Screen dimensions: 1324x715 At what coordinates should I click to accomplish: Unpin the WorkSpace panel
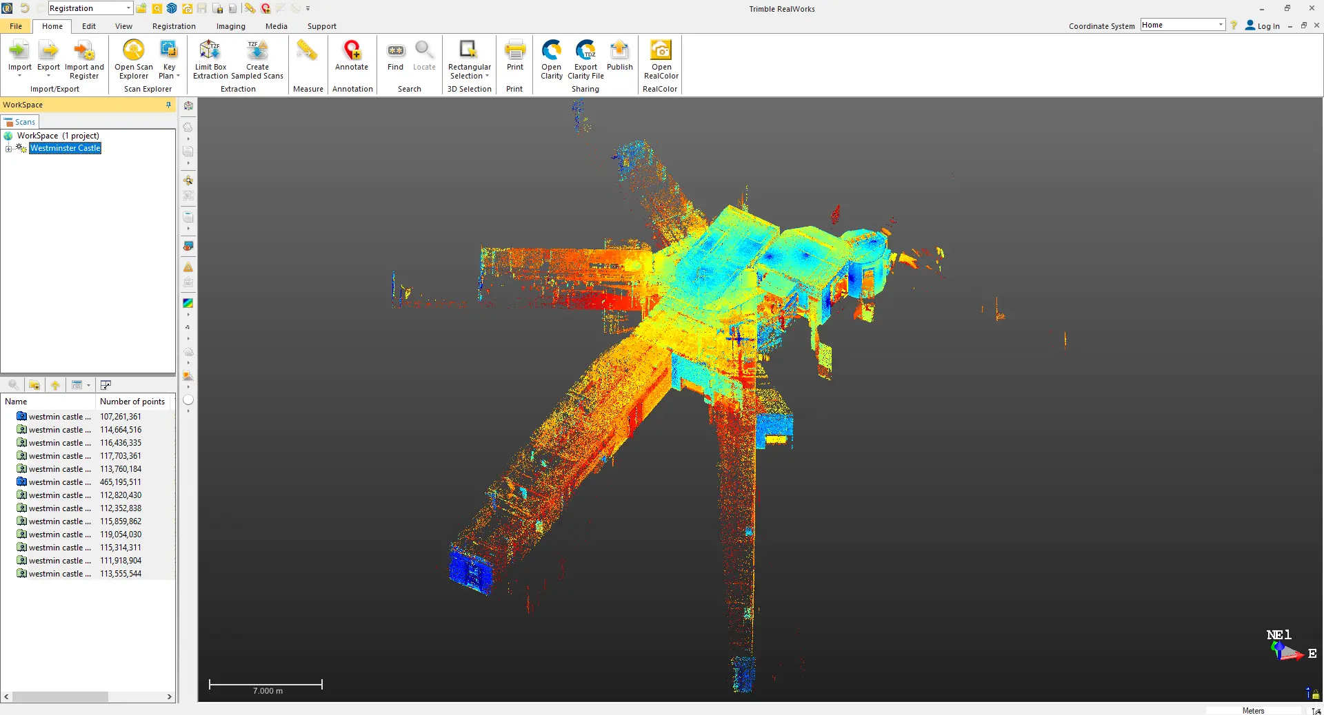tap(168, 105)
